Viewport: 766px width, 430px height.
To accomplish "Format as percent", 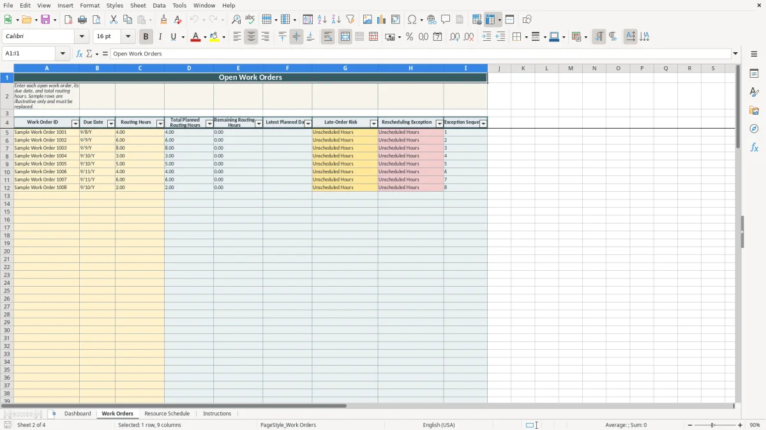I will pyautogui.click(x=410, y=37).
